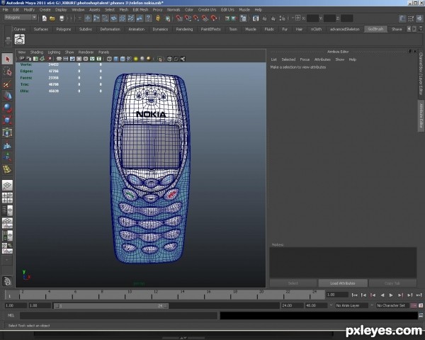Viewport: 425px width, 340px height.
Task: Click the MEL command line input
Action: pos(118,315)
